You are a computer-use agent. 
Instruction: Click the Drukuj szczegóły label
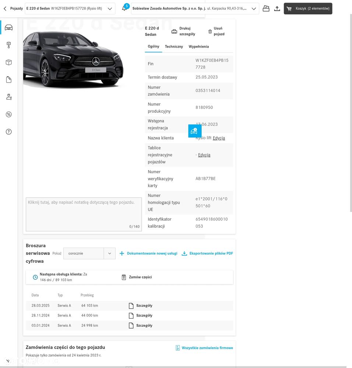coord(187,31)
